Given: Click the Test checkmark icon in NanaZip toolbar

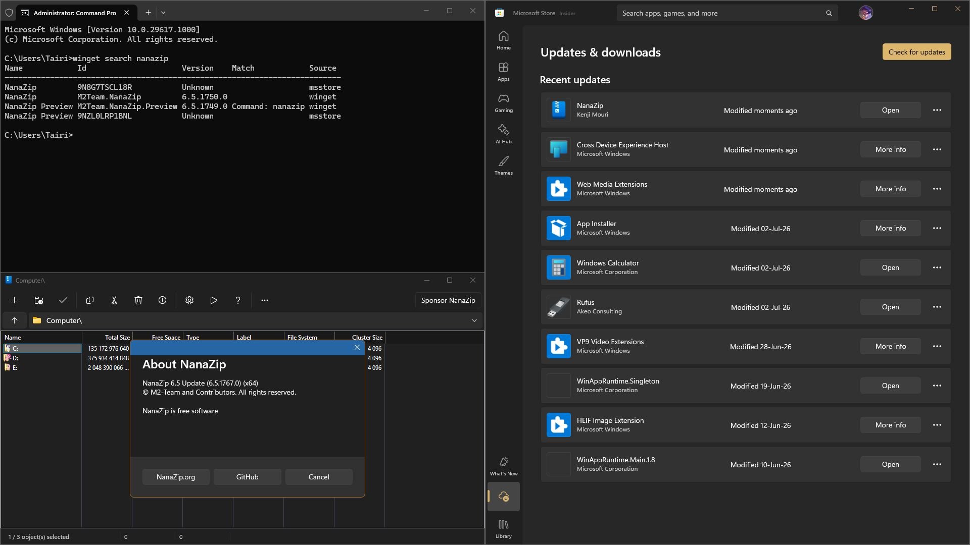Looking at the screenshot, I should [63, 300].
